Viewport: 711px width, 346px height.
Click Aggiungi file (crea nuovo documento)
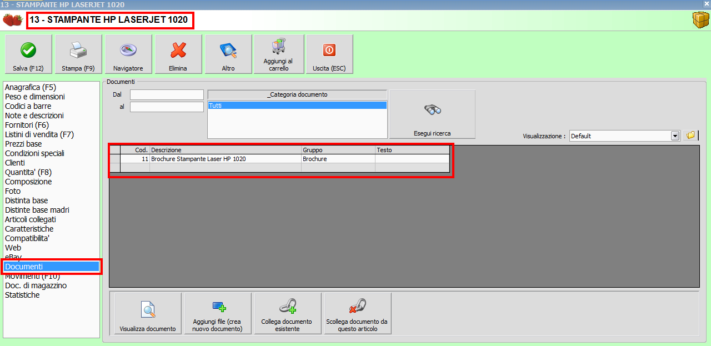click(x=218, y=313)
